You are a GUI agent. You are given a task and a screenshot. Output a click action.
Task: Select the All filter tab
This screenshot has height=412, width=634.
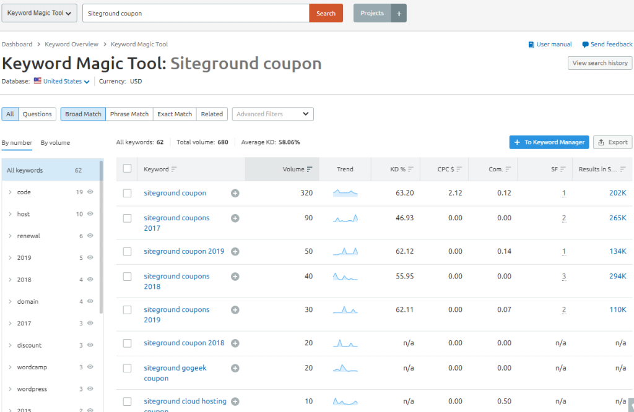(x=10, y=114)
